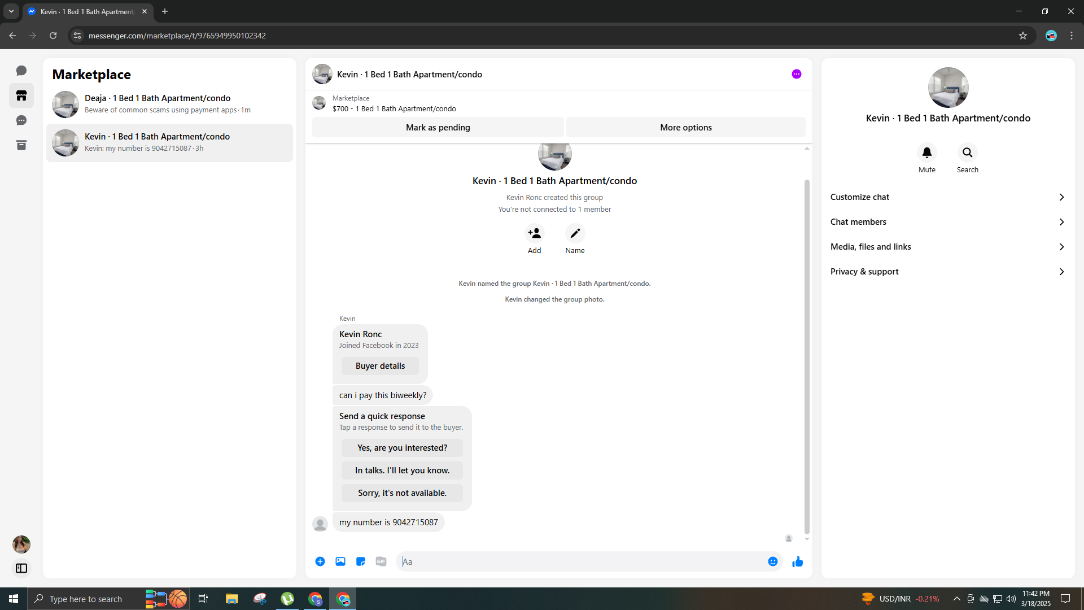Expand Media, files and links section

(947, 247)
